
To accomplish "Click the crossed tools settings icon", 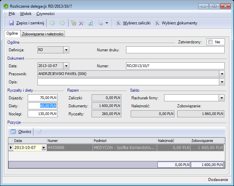I will (x=82, y=23).
